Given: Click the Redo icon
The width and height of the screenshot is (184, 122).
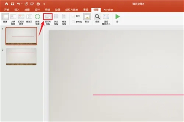Looking at the screenshot, I should click(26, 4).
